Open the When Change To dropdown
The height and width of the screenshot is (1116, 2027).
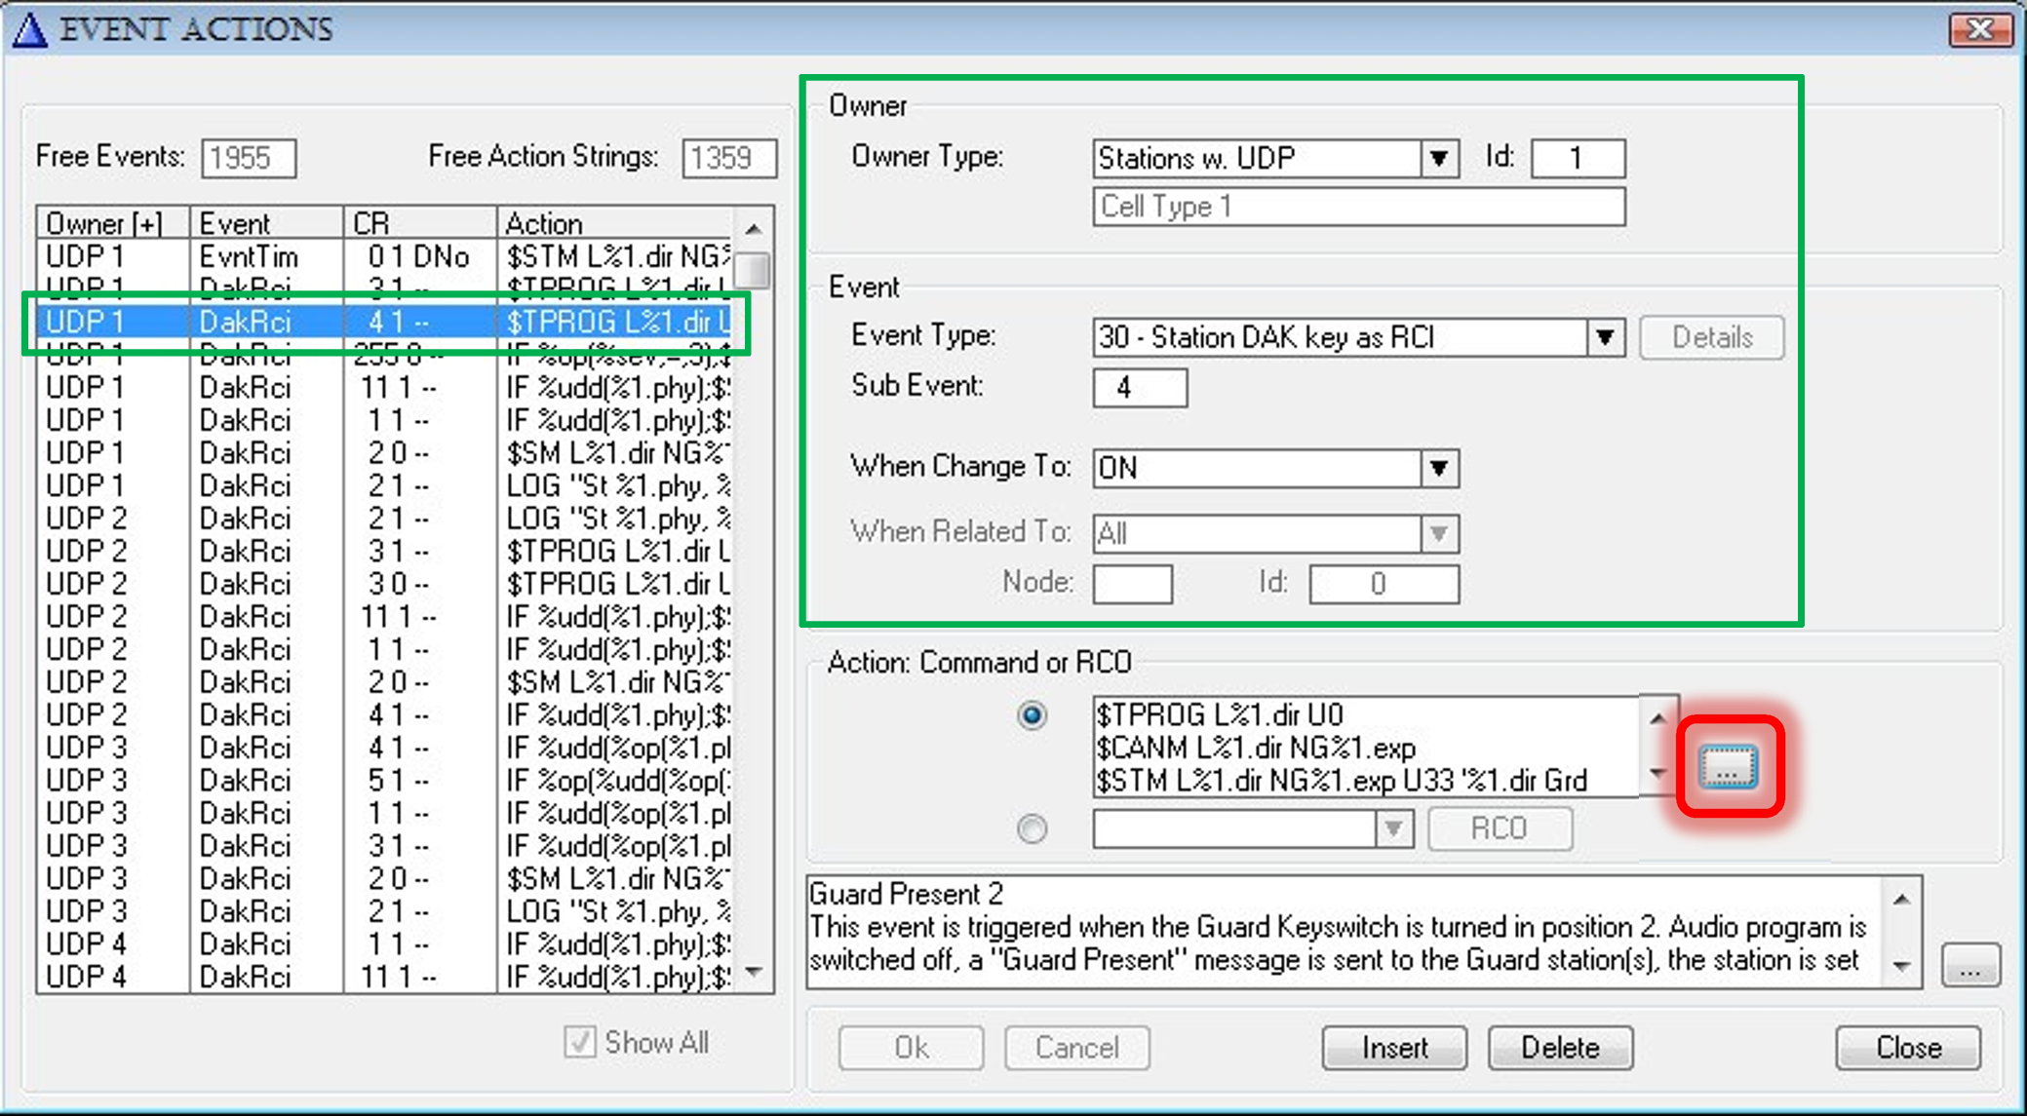pos(1438,469)
